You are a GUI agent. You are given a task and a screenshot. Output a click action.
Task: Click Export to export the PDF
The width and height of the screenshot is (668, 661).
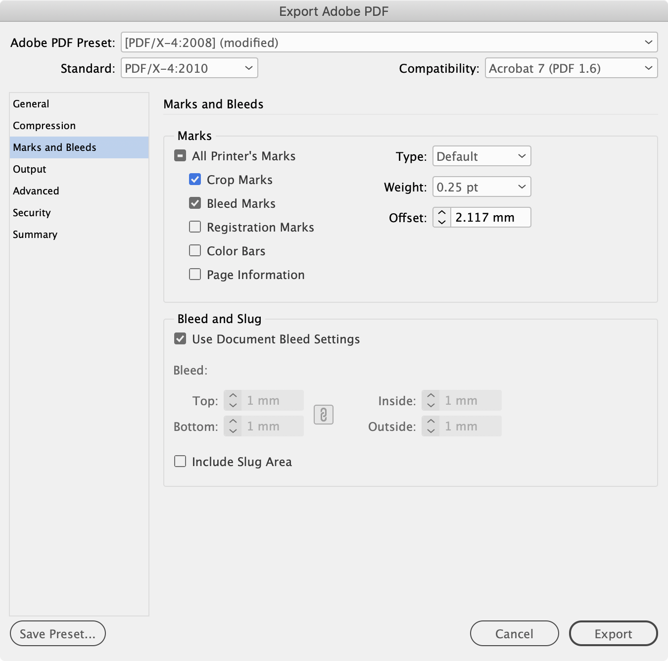coord(613,633)
